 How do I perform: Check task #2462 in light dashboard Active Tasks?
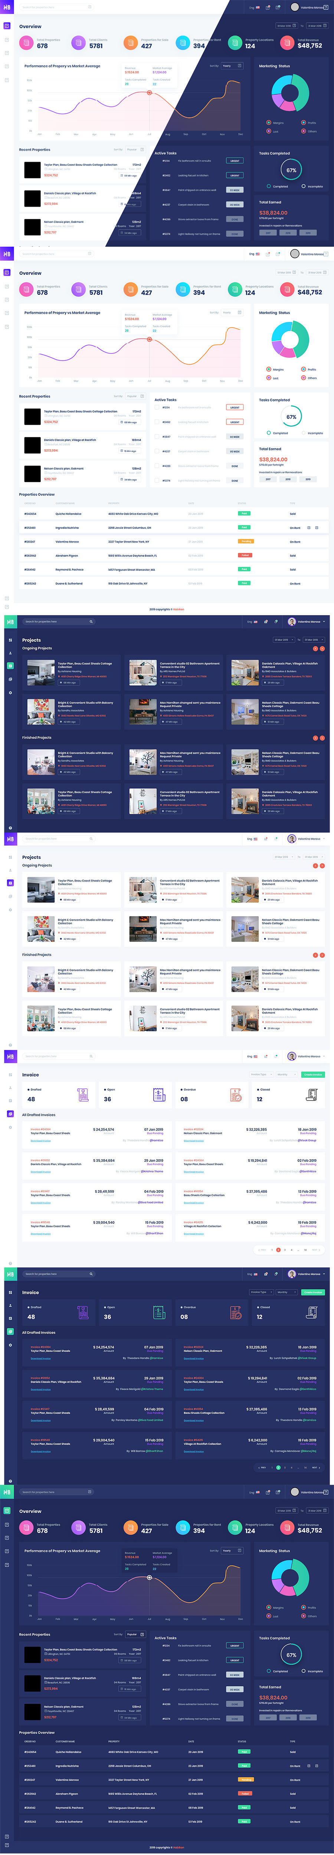pyautogui.click(x=157, y=422)
